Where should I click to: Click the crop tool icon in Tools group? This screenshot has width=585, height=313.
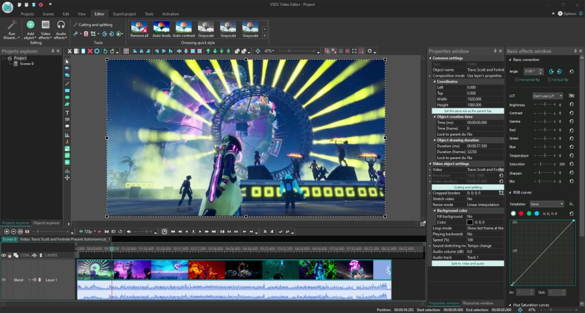tap(93, 34)
